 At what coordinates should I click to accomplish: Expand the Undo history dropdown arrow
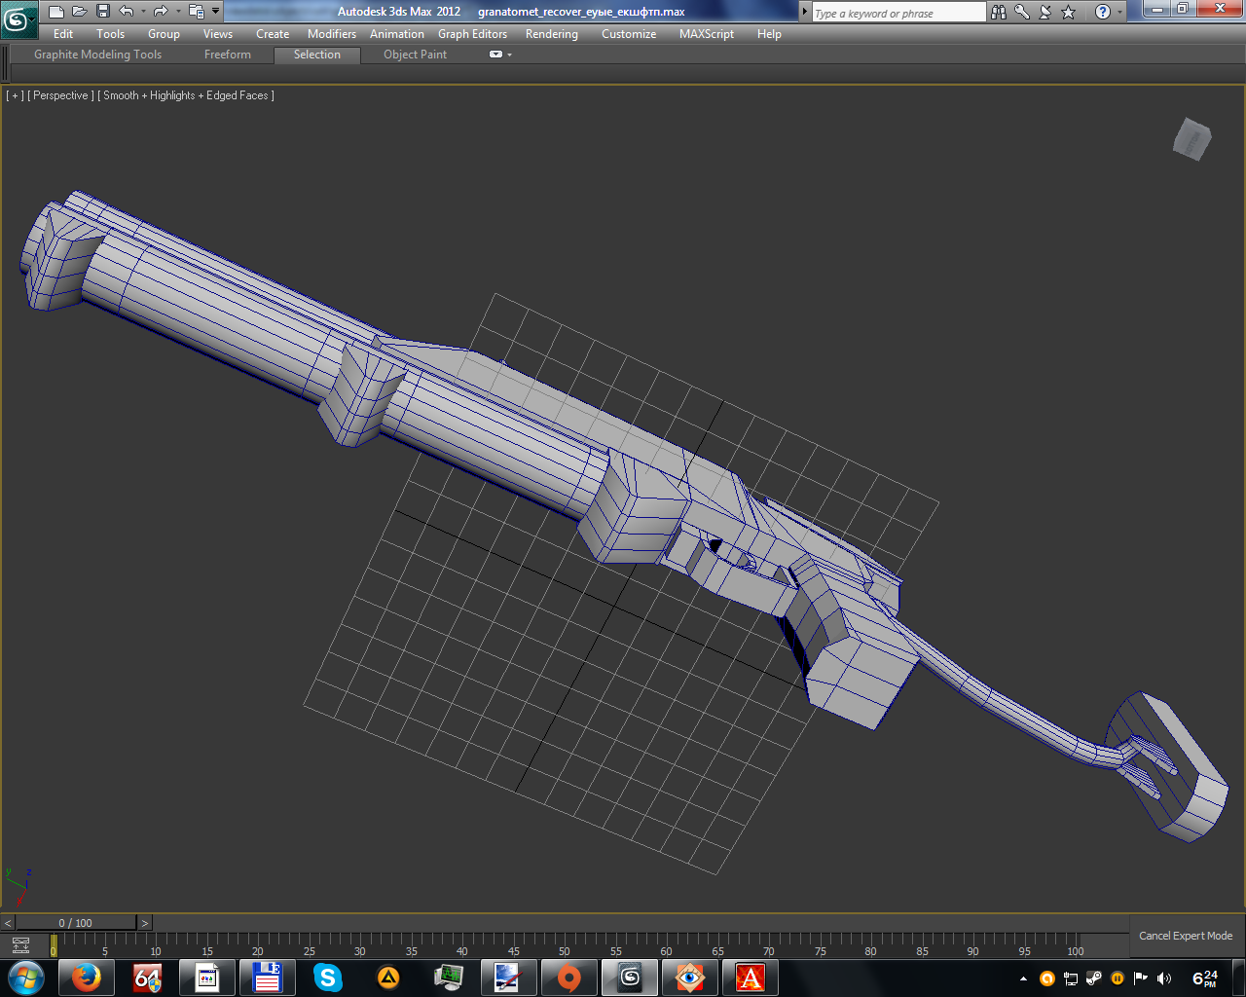(x=143, y=12)
